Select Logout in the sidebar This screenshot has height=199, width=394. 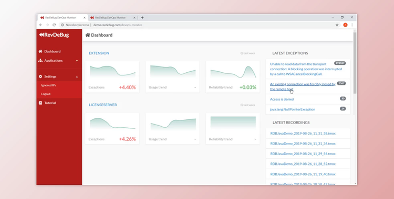click(46, 94)
